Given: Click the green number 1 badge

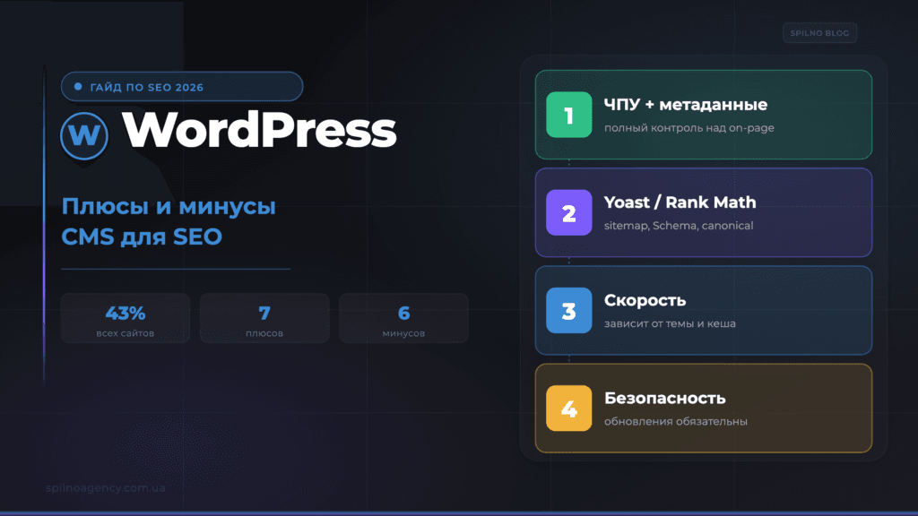Looking at the screenshot, I should point(568,115).
